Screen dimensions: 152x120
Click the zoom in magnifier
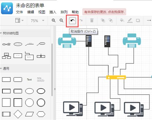click(x=54, y=20)
